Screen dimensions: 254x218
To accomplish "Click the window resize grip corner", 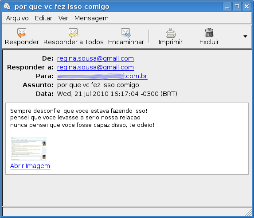I will pyautogui.click(x=248, y=212).
